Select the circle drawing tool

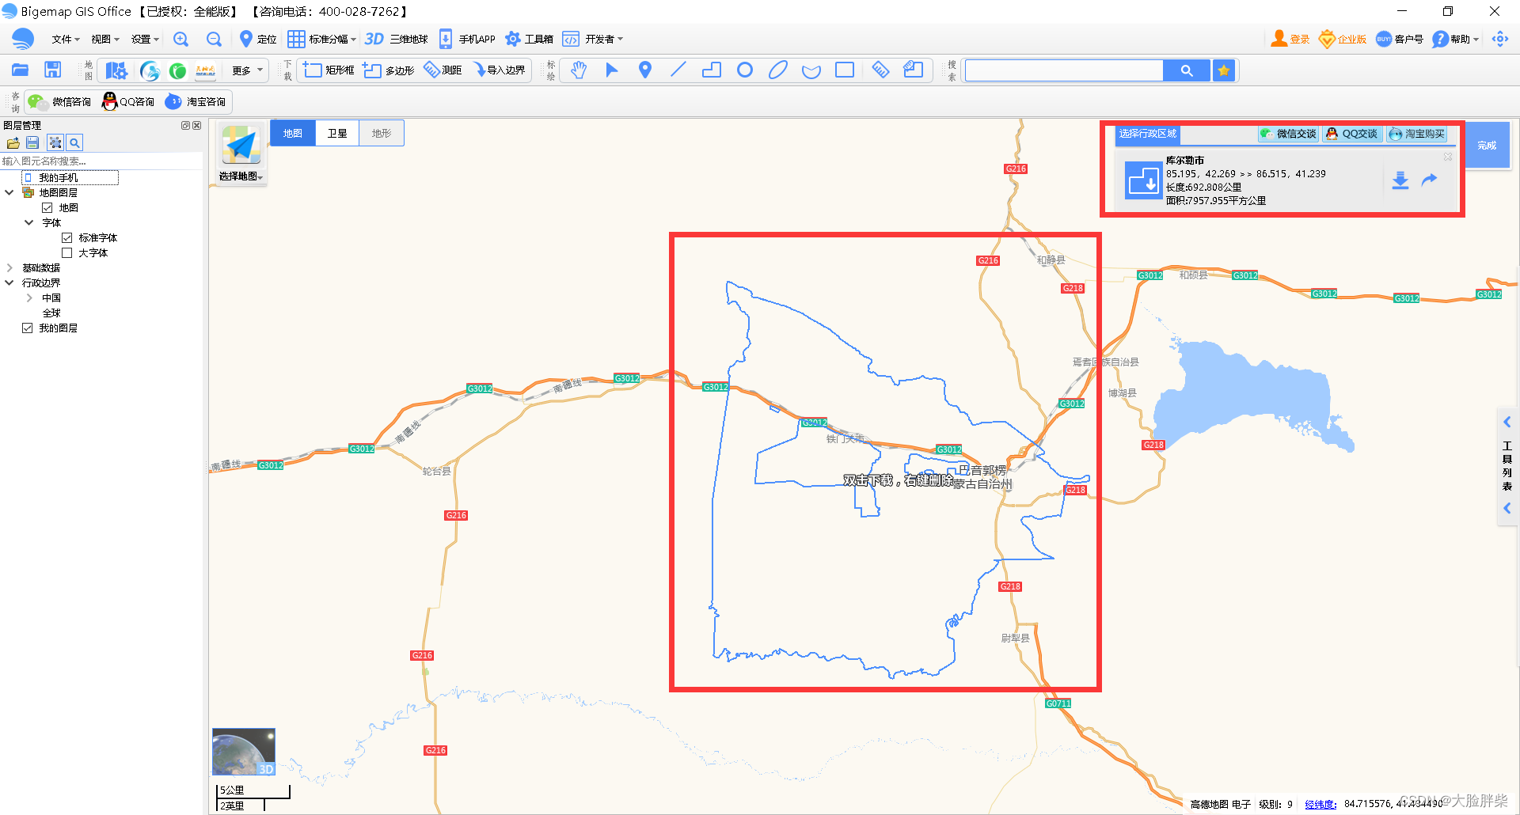745,70
